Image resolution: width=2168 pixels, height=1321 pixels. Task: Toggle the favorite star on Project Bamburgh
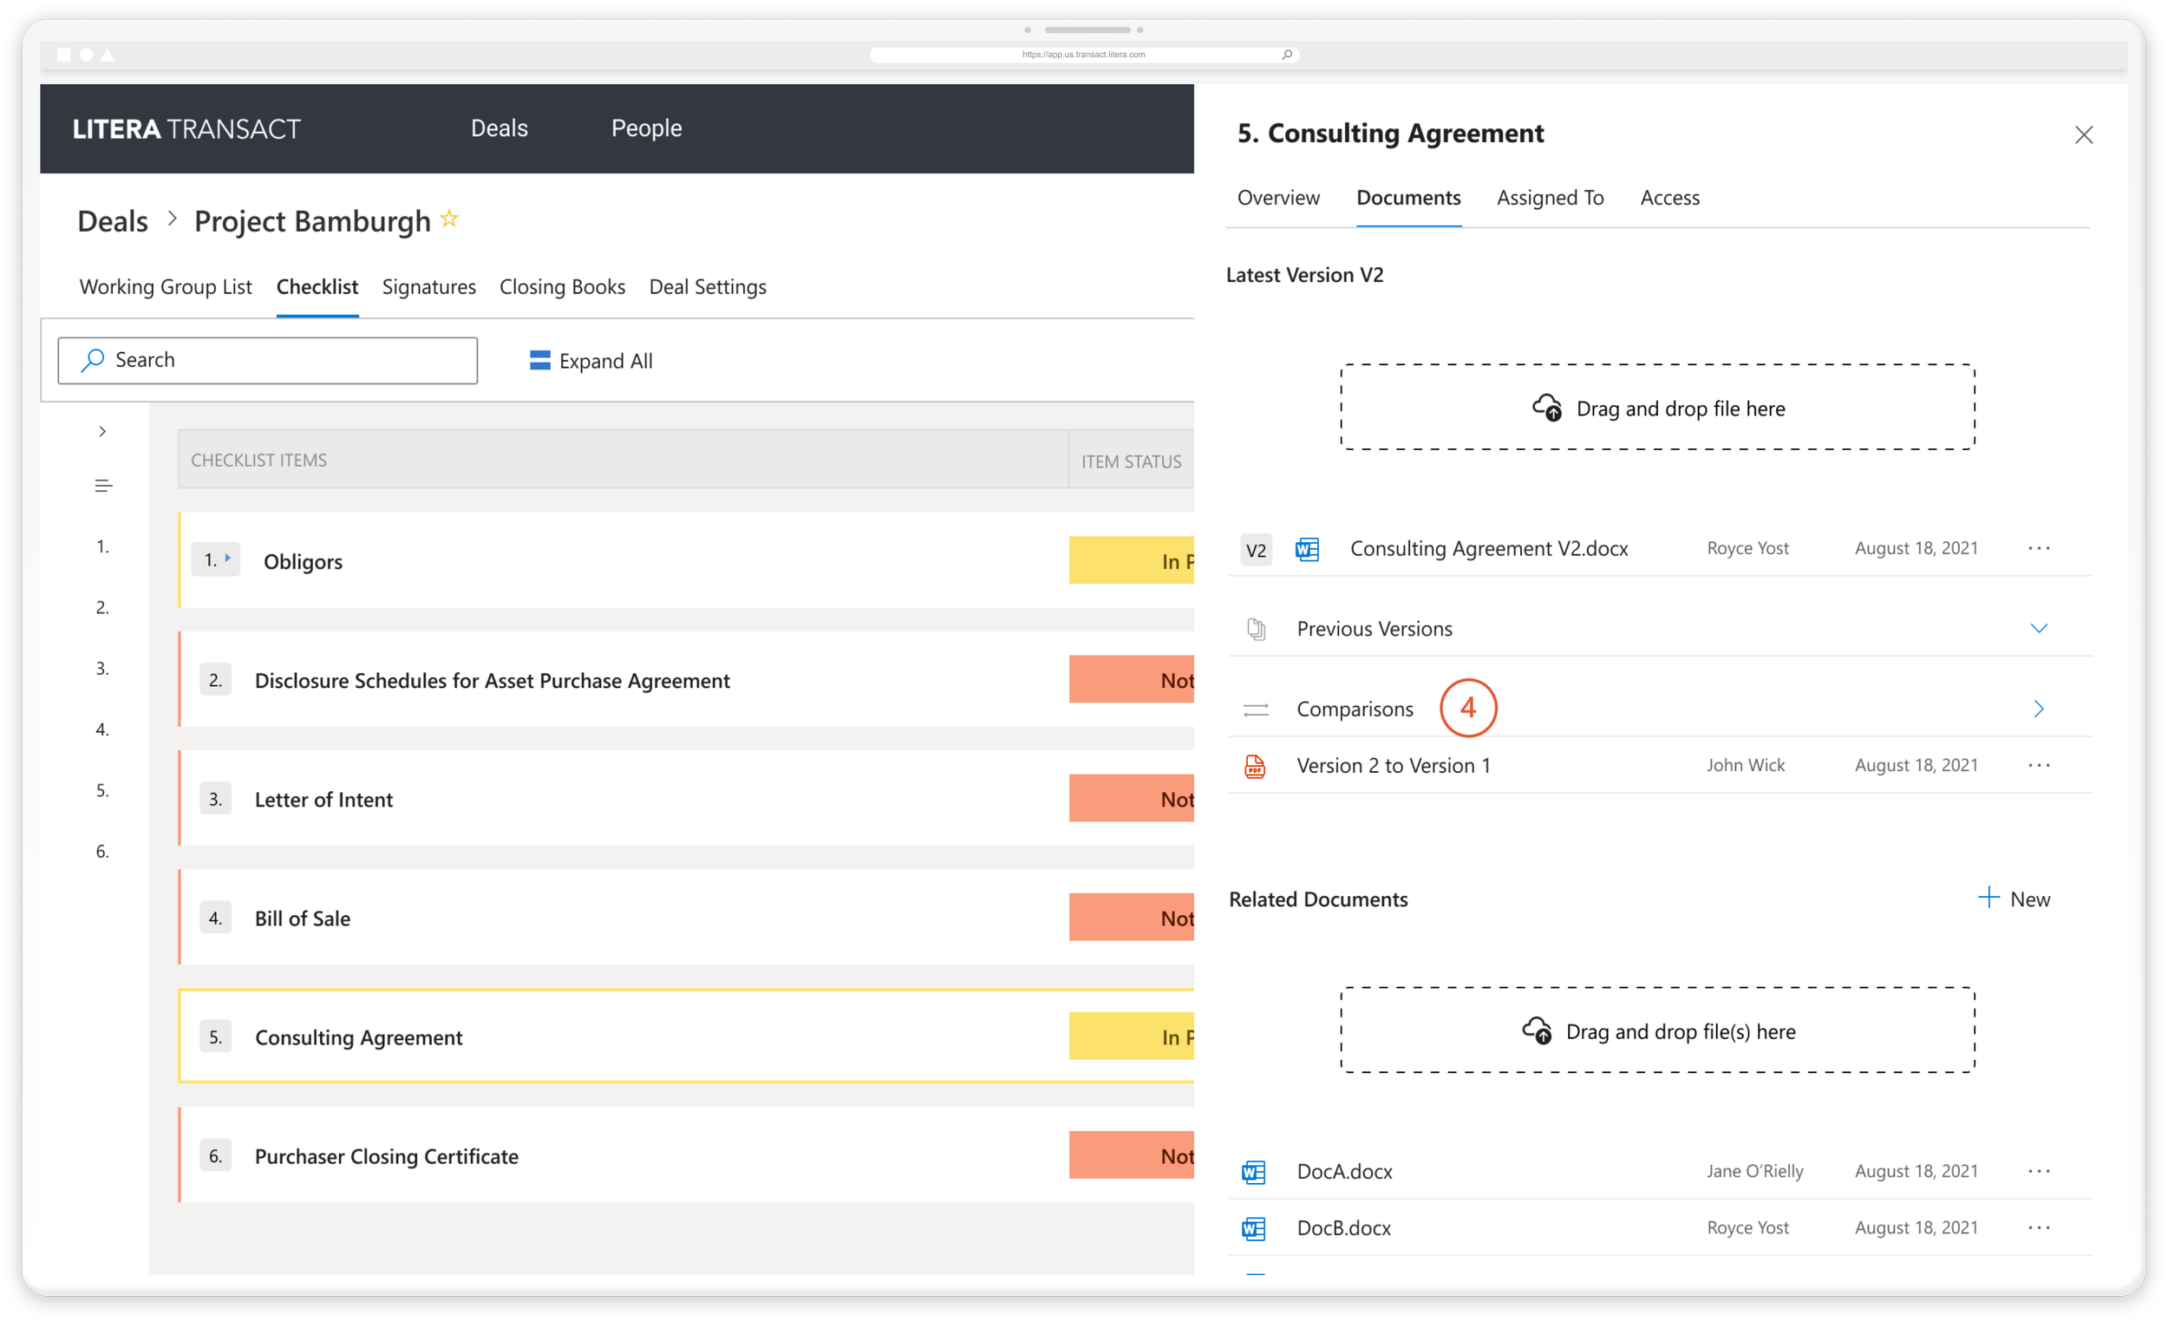pyautogui.click(x=448, y=219)
